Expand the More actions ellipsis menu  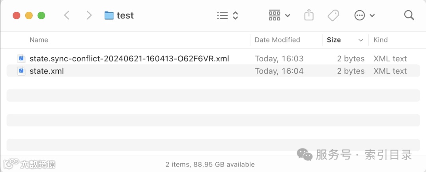(x=364, y=16)
